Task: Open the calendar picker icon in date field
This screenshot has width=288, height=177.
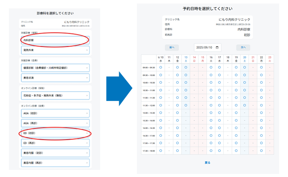Action: click(x=217, y=47)
